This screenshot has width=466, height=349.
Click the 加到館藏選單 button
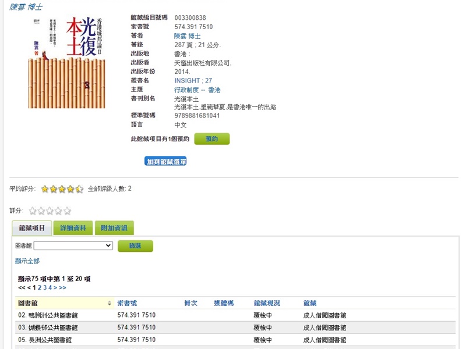tap(165, 161)
